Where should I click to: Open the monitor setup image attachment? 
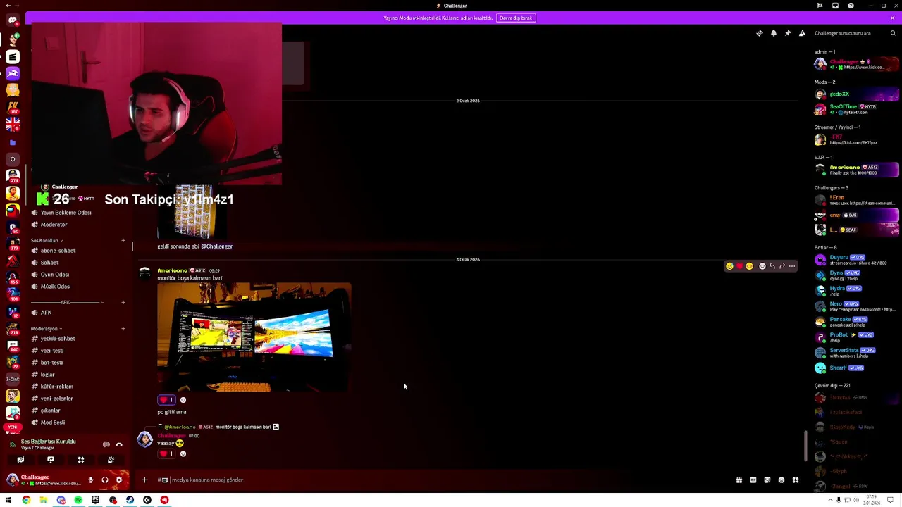(254, 337)
